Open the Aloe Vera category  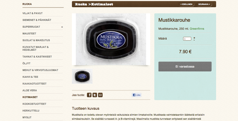(29, 90)
